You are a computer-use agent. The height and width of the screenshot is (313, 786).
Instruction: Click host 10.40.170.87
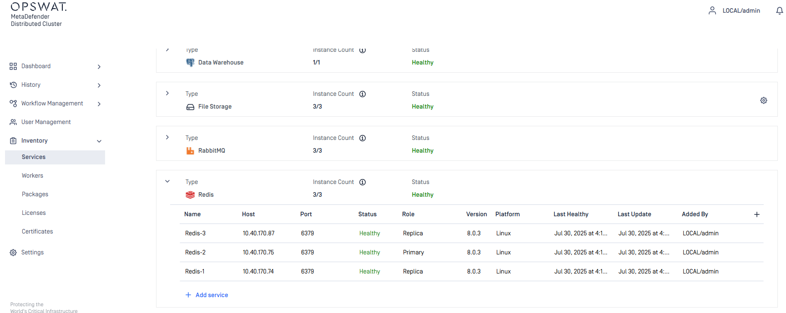(258, 234)
